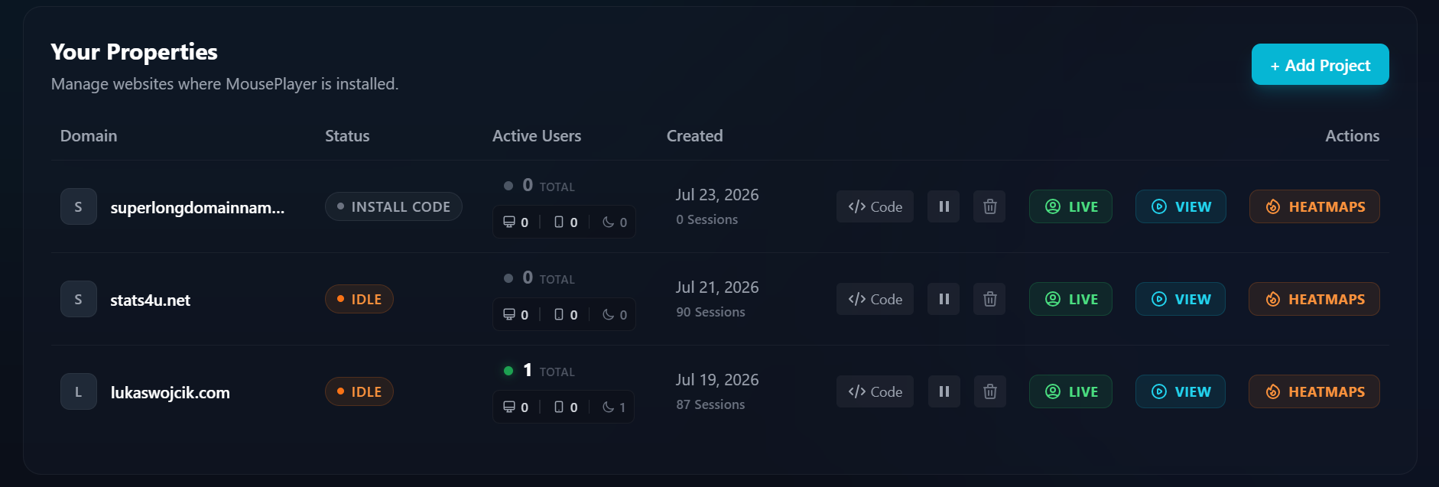The width and height of the screenshot is (1439, 487).
Task: Click the Domain column header
Action: pyautogui.click(x=89, y=136)
